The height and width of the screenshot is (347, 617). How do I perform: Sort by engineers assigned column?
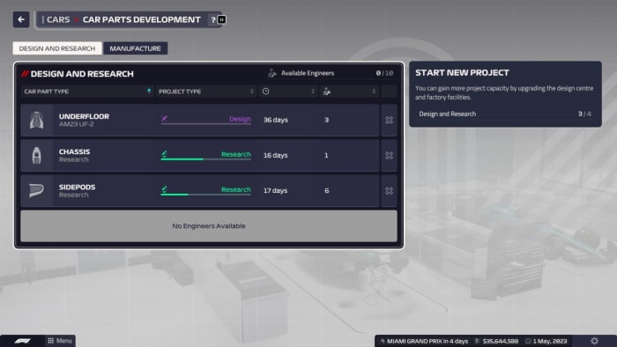tap(349, 92)
